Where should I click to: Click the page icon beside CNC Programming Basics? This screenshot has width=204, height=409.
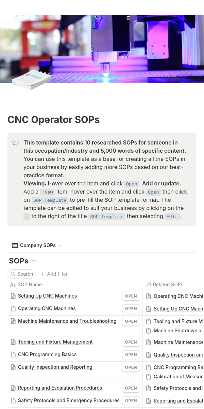pyautogui.click(x=13, y=354)
